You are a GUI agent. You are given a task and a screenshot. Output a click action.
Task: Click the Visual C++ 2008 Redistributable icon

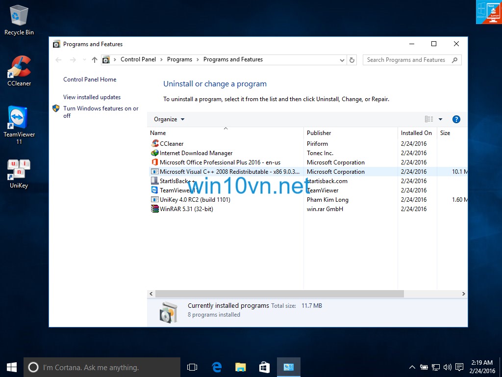tap(155, 171)
